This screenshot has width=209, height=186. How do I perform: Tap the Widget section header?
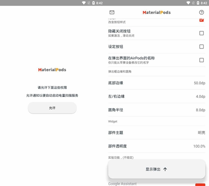point(112,121)
